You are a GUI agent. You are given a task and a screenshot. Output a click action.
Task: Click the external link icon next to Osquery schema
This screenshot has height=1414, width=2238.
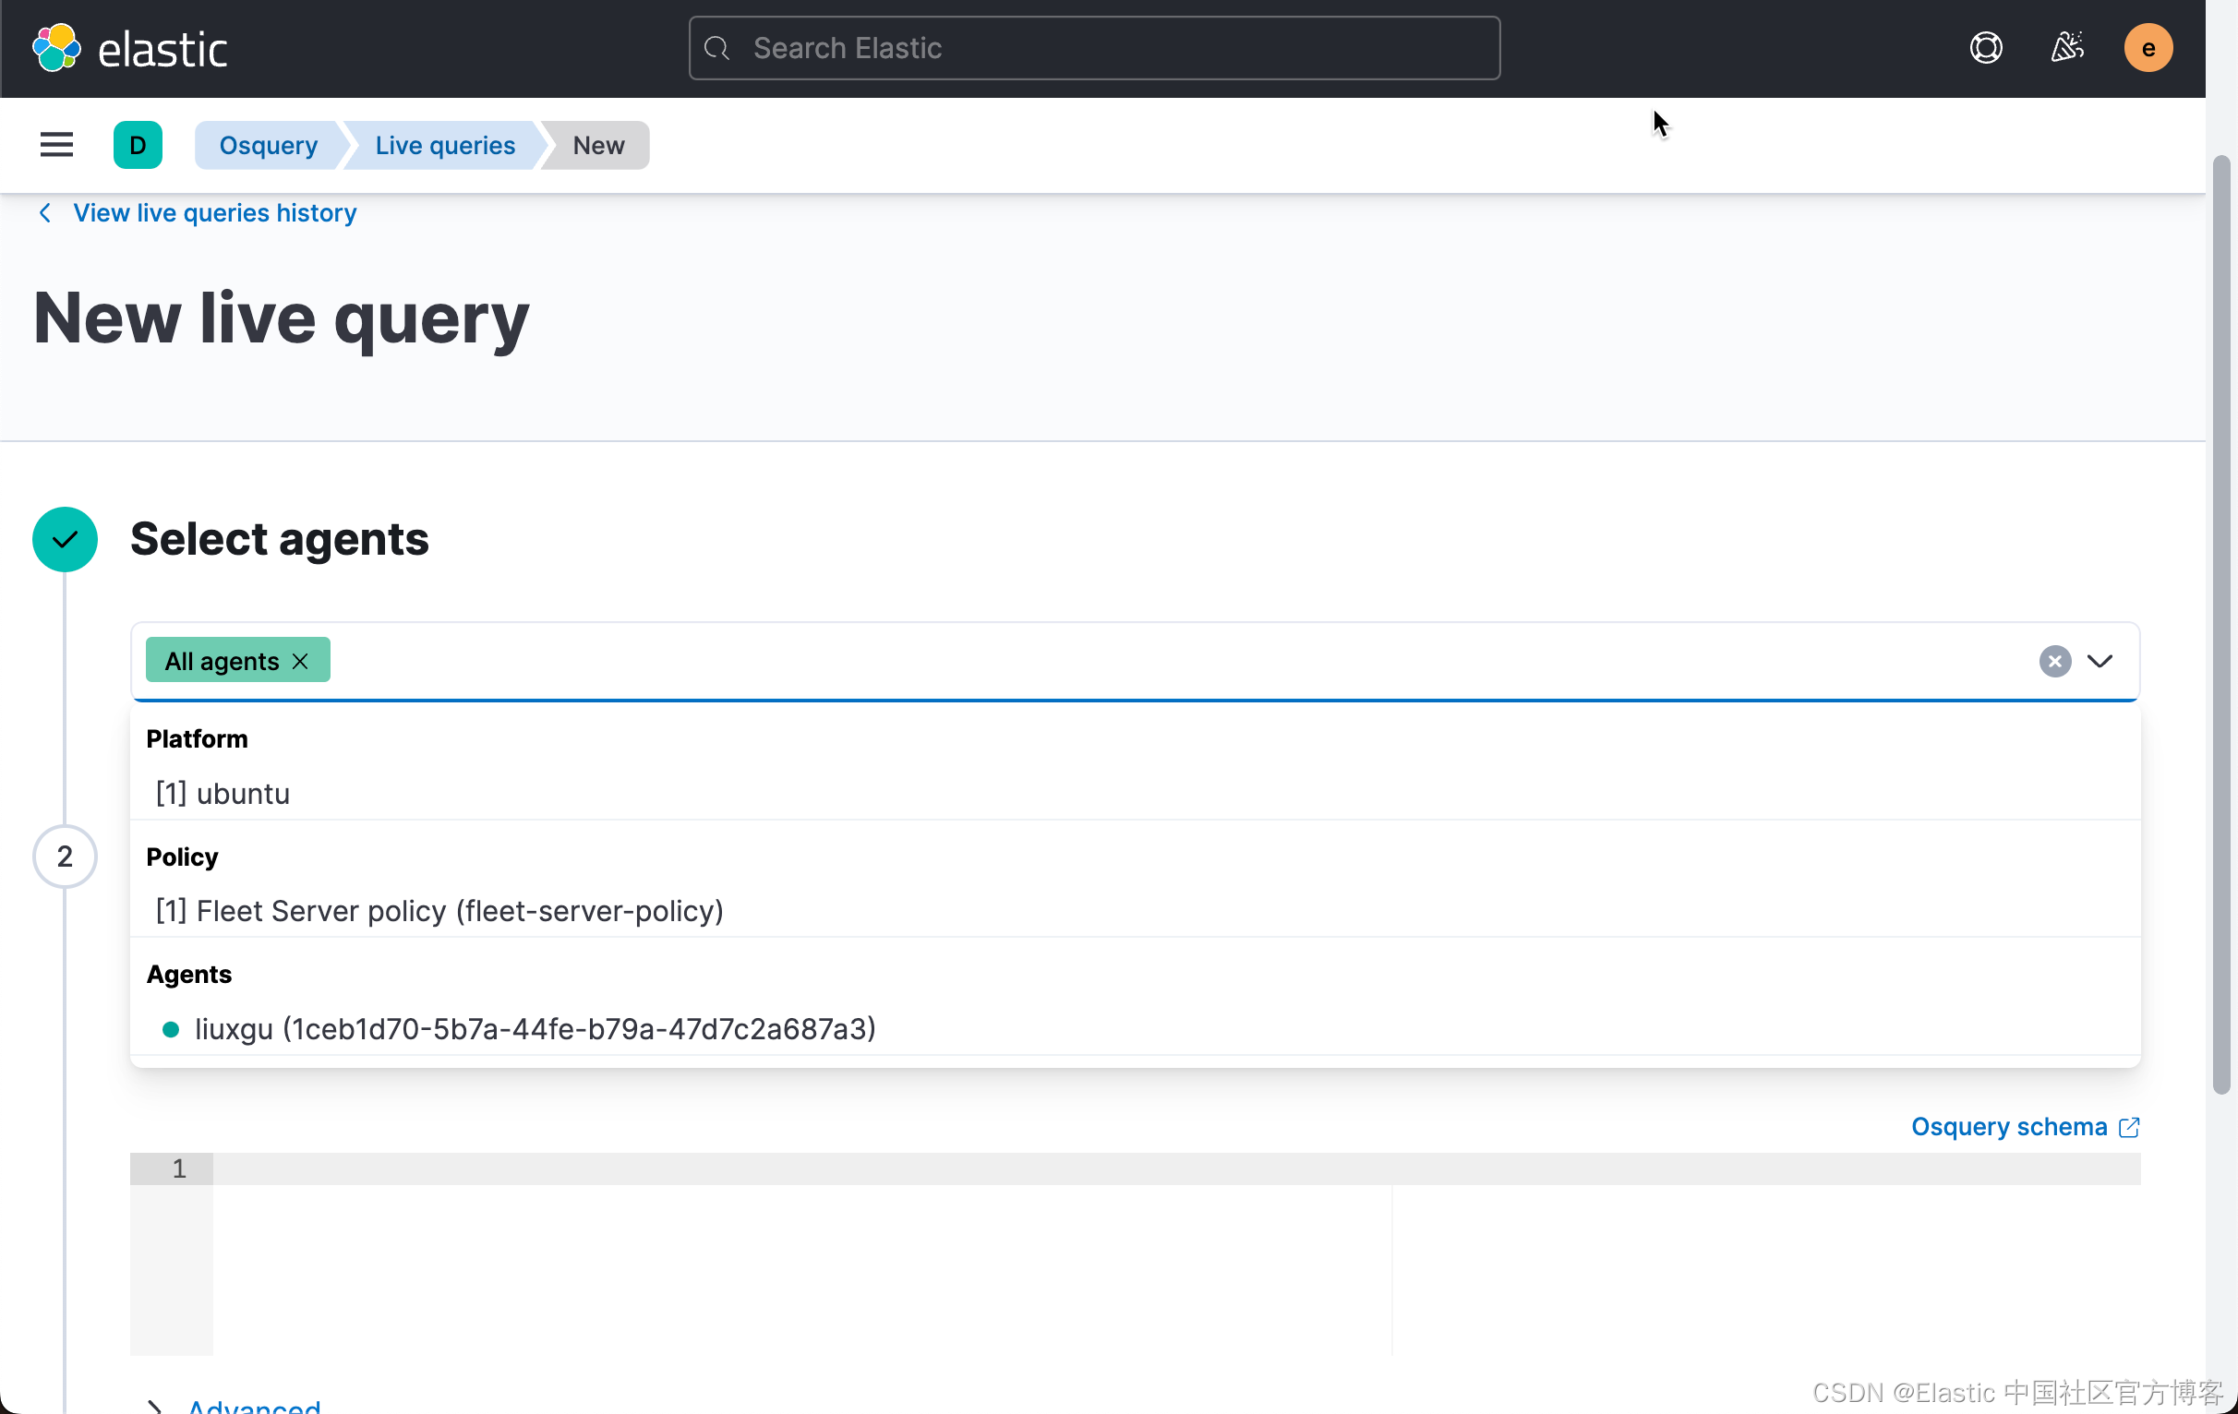[2129, 1127]
